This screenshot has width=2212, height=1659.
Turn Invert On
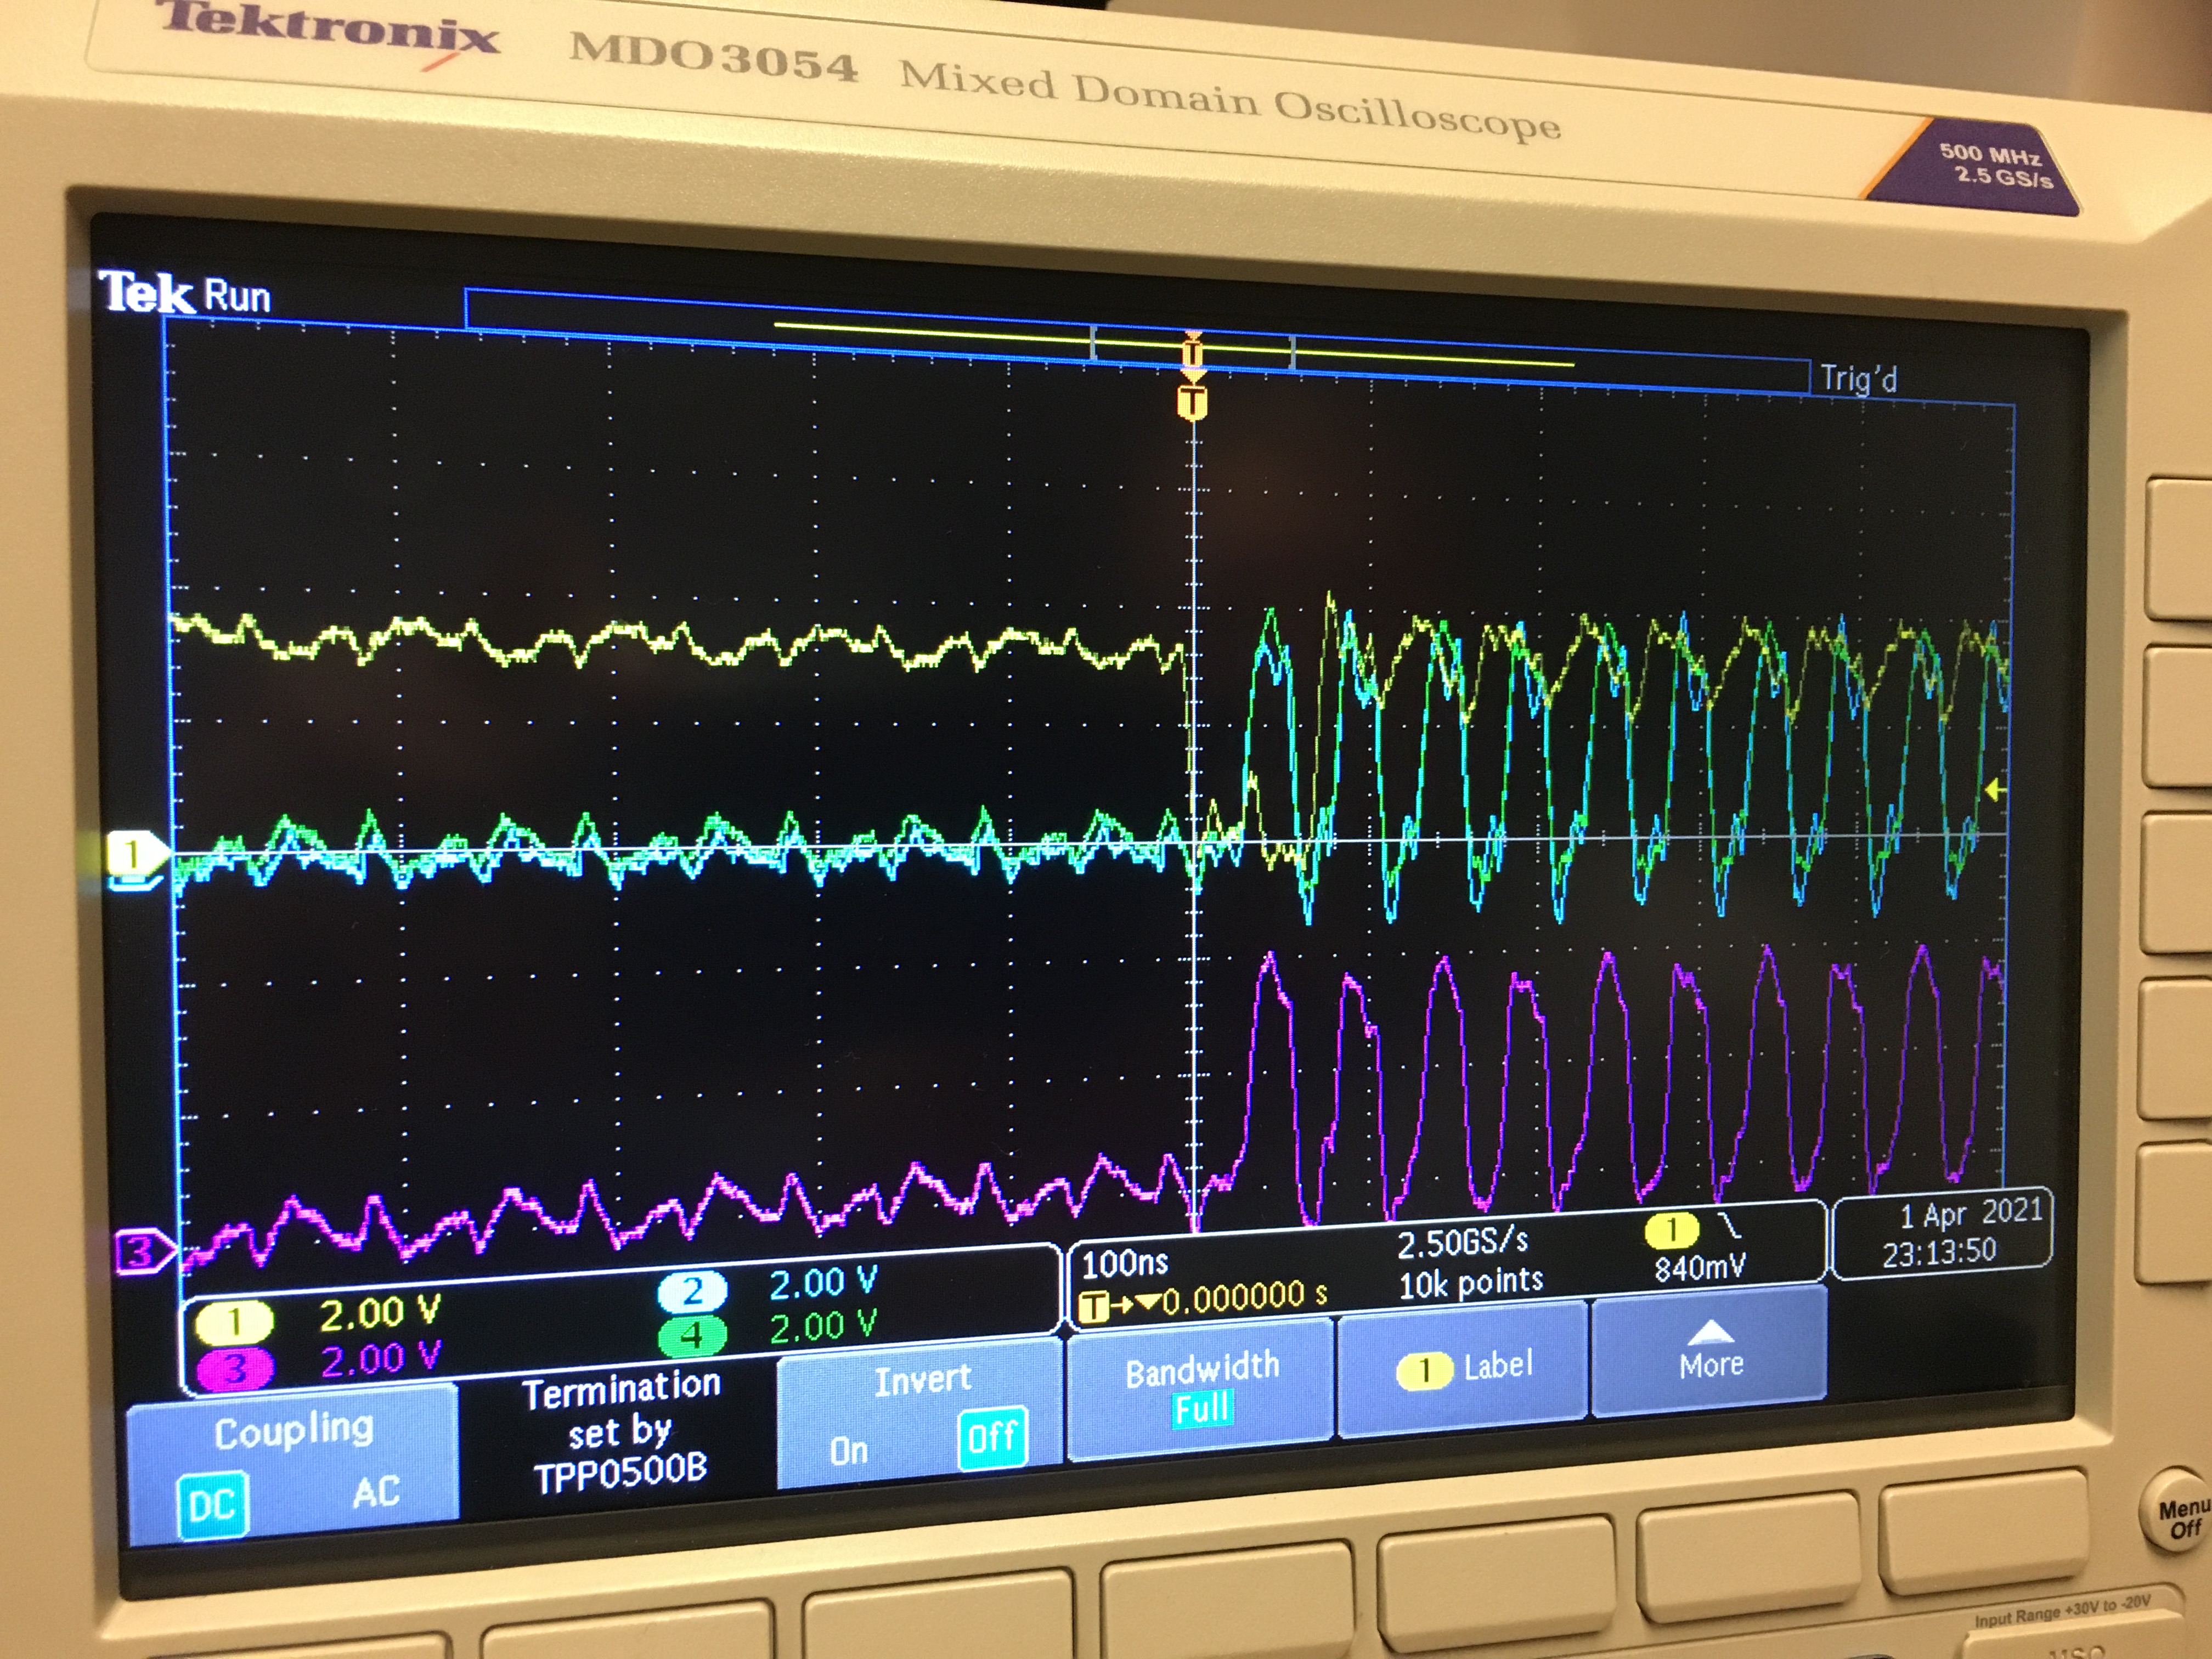point(848,1450)
